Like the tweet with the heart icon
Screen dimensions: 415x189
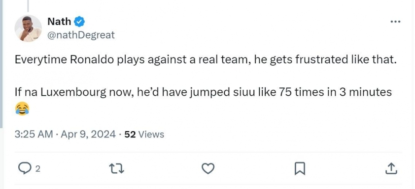208,168
